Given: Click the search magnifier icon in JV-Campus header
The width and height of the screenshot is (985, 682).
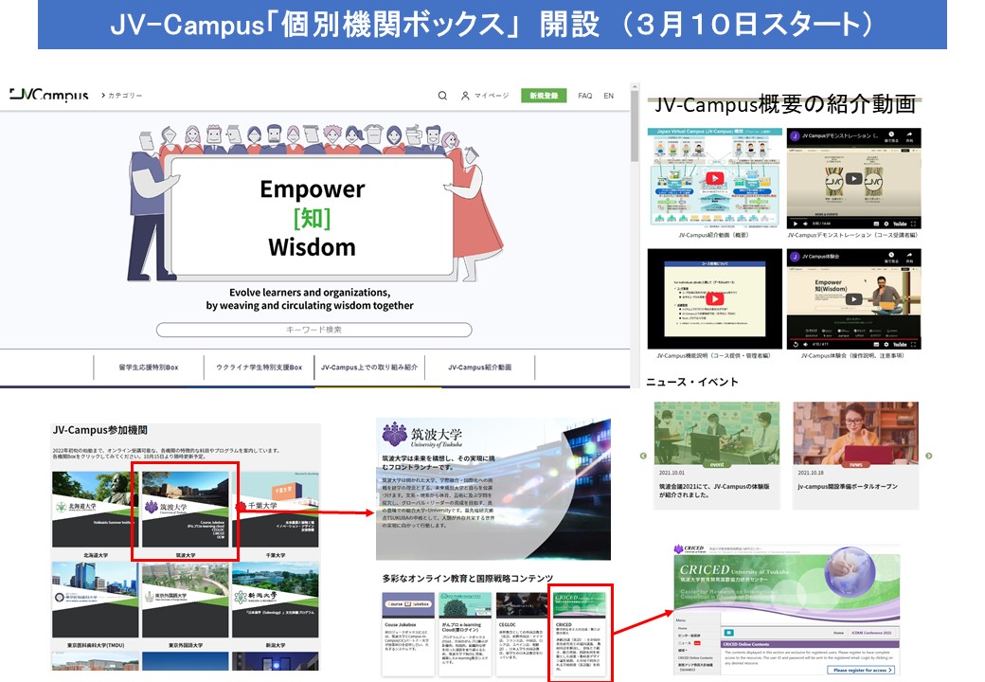Looking at the screenshot, I should click(442, 96).
